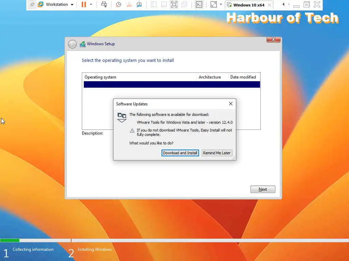Switch to Unity mode
The height and width of the screenshot is (261, 349).
184,4
